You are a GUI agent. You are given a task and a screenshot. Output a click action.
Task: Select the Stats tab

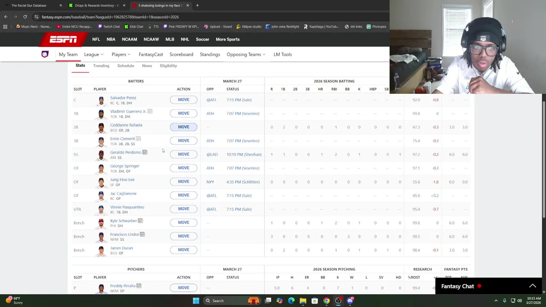click(x=80, y=66)
